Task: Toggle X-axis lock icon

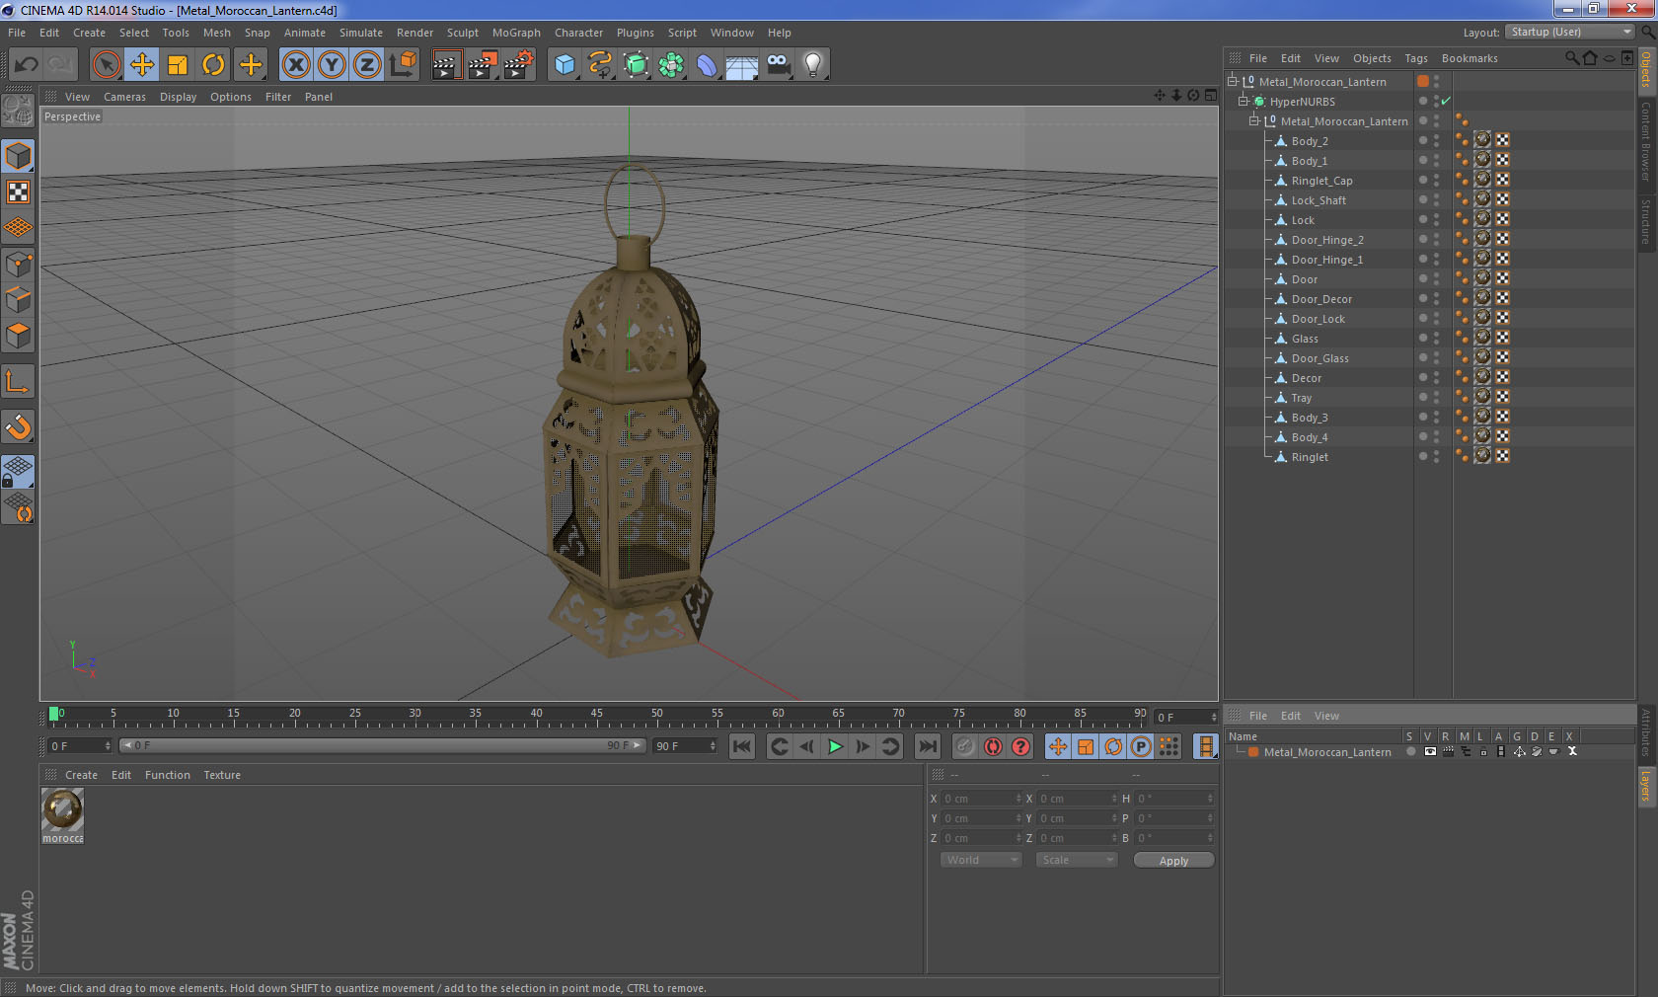Action: coord(295,65)
